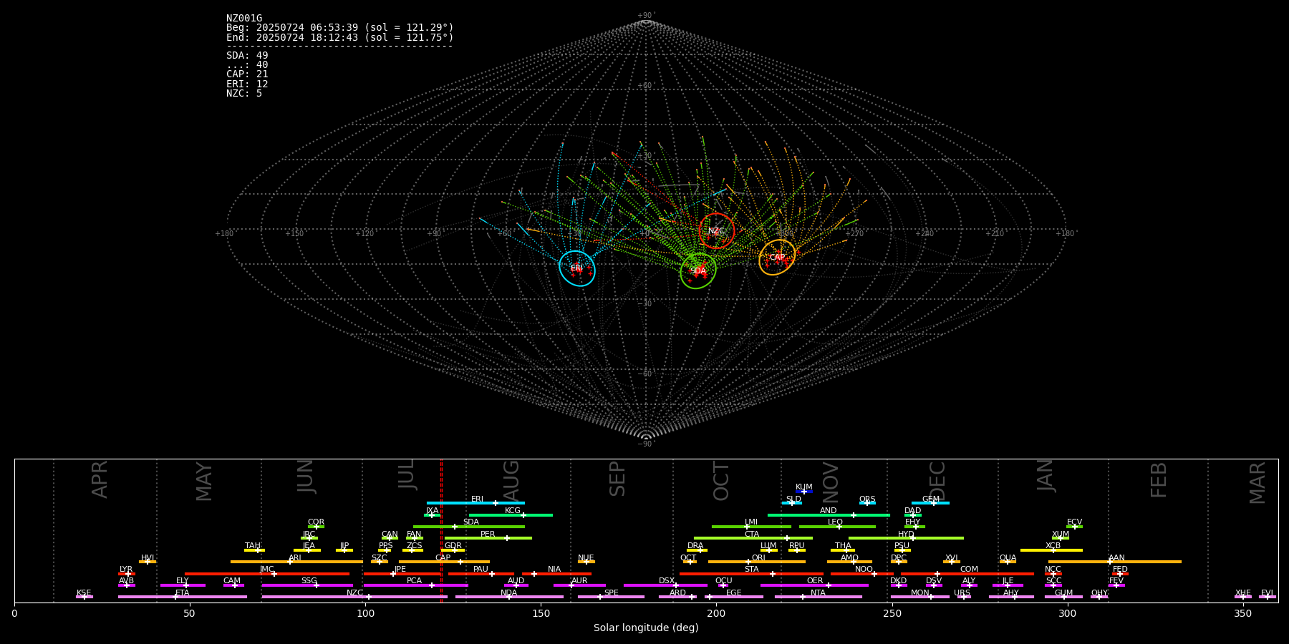This screenshot has width=1289, height=644.
Task: Click the 200 tick on solar longitude axis
Action: click(716, 613)
